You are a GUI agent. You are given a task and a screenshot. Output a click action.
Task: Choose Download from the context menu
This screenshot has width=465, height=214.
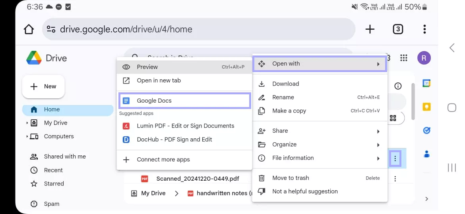[x=320, y=84]
